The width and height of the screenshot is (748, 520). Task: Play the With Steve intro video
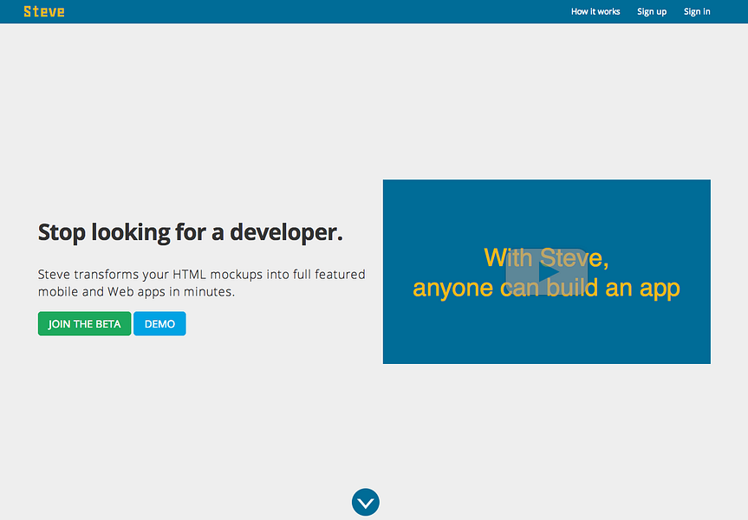pyautogui.click(x=547, y=272)
